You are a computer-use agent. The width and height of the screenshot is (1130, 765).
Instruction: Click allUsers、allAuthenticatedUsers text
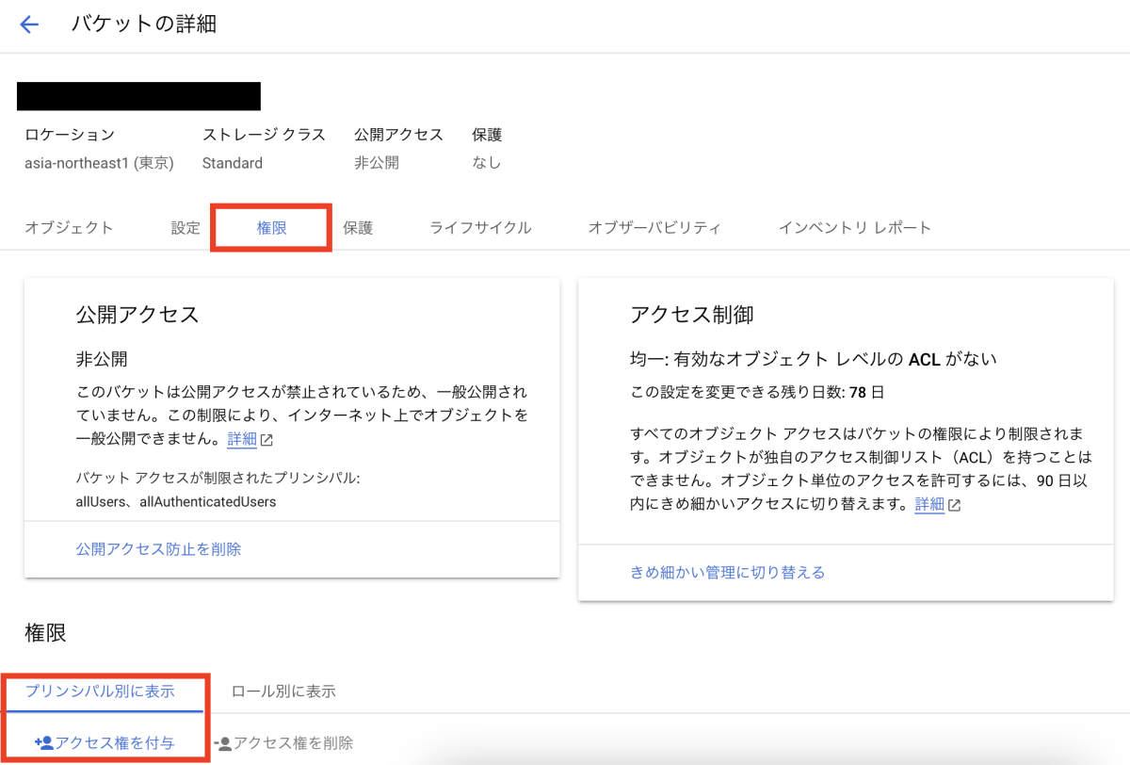coord(176,502)
